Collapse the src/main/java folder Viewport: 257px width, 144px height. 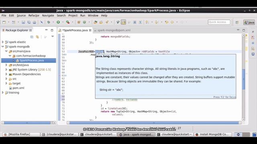coord(6,51)
